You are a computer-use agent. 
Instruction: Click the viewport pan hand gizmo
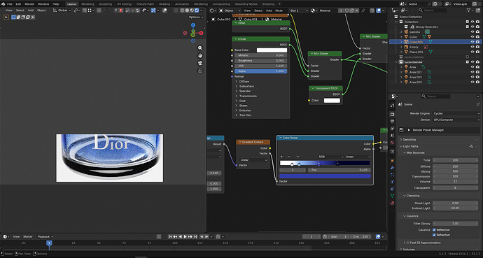pos(200,56)
